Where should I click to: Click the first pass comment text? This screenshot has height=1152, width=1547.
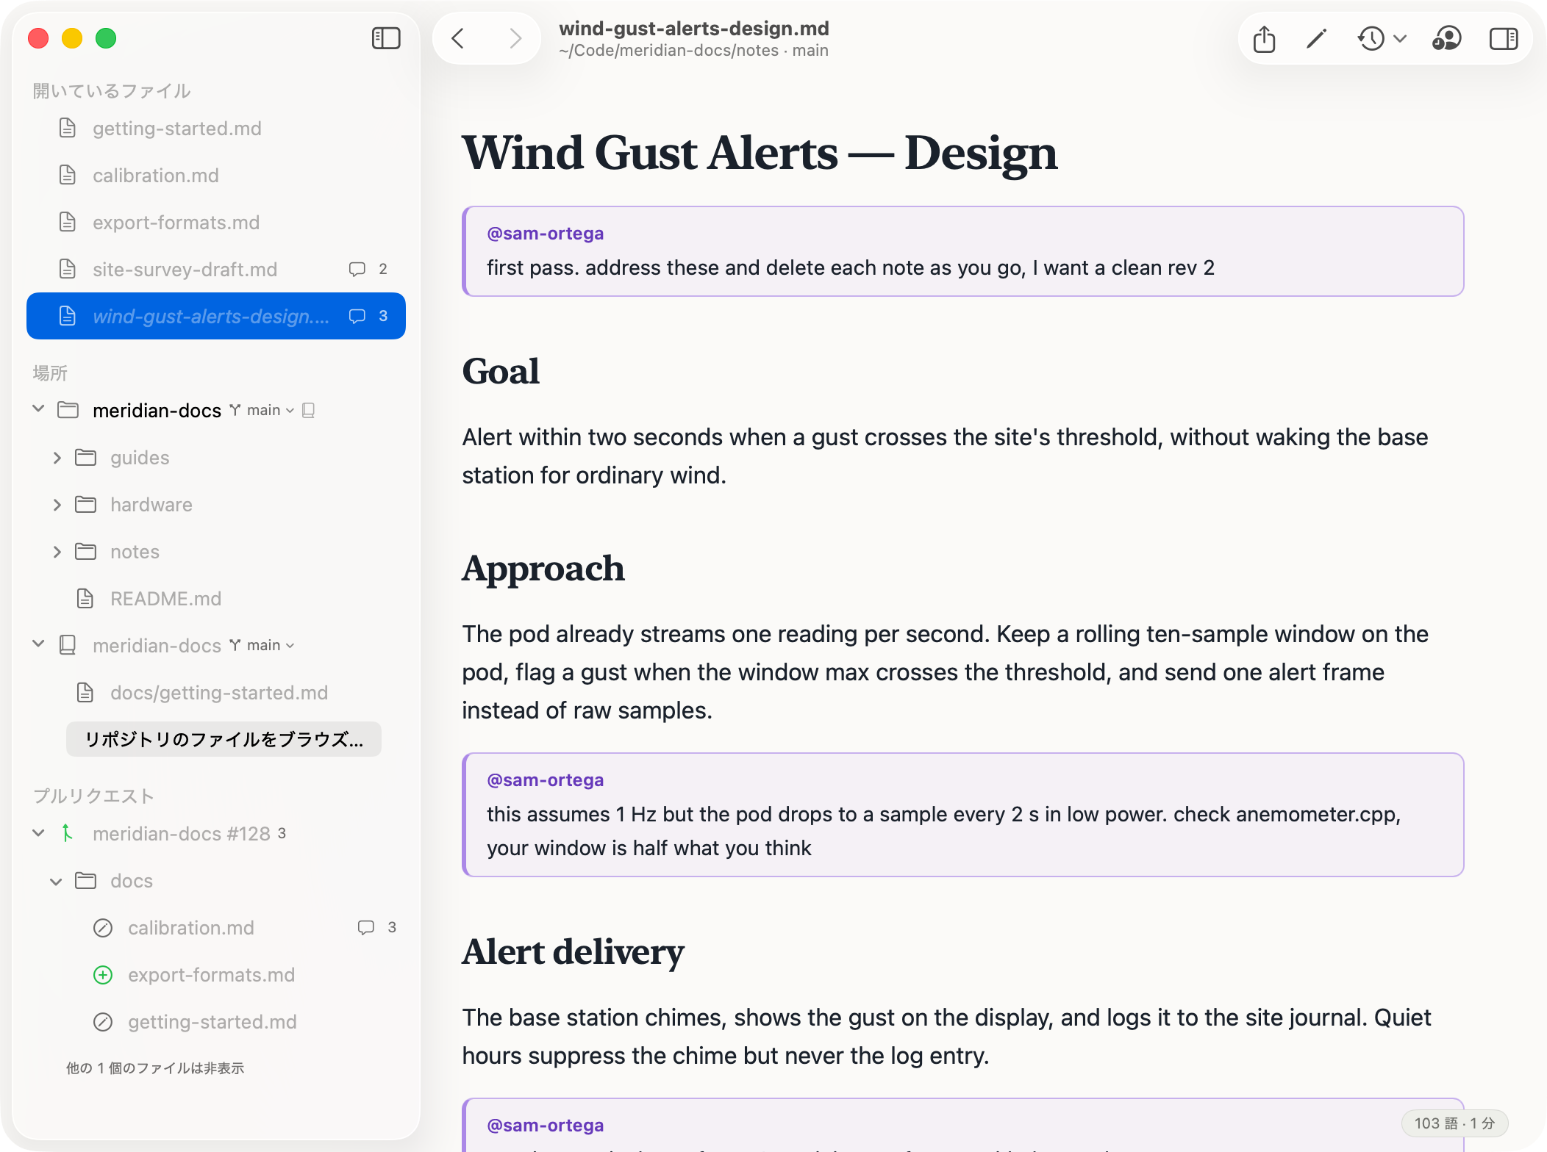click(x=851, y=268)
